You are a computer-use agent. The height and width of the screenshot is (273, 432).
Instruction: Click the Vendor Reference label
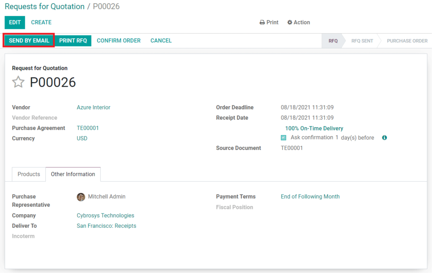coord(35,118)
